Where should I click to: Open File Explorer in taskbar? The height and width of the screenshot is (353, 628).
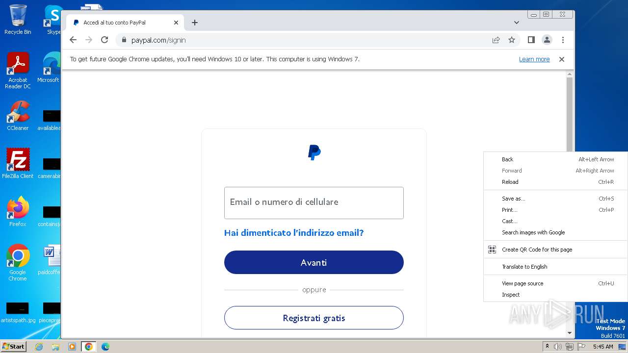point(55,347)
